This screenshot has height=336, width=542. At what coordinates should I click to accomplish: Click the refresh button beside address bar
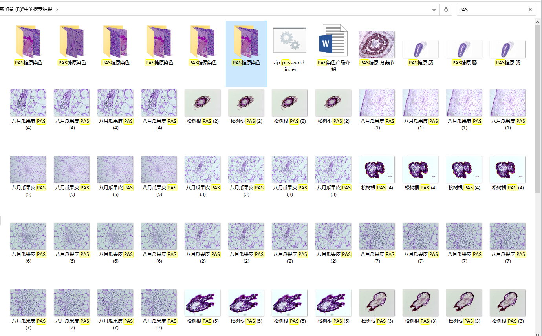click(x=446, y=10)
